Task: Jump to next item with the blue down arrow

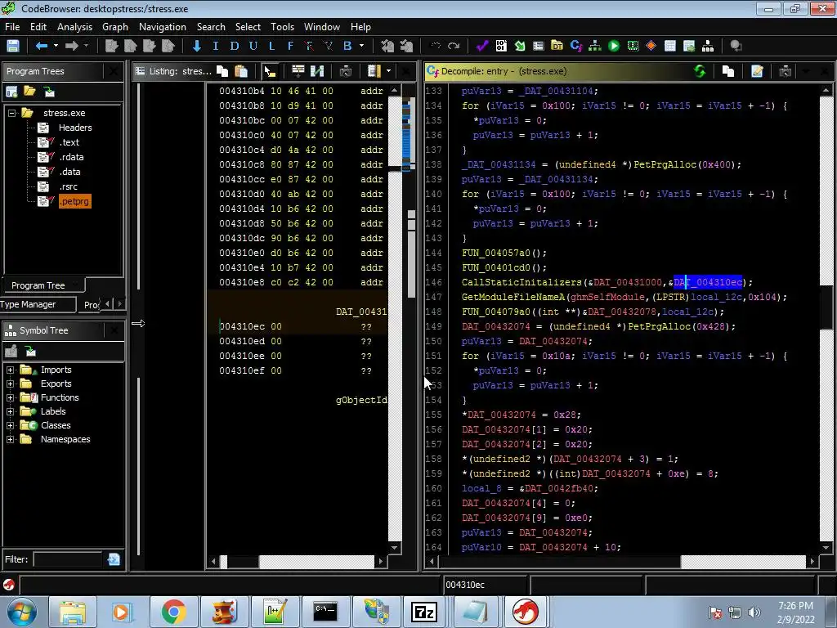Action: 196,46
